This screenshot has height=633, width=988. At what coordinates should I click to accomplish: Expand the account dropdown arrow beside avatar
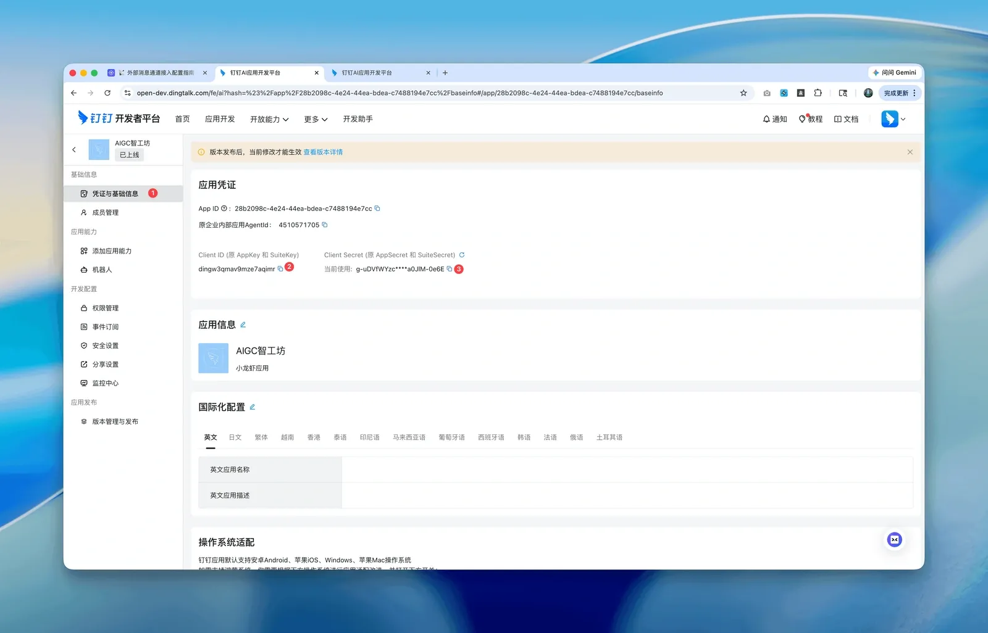tap(903, 119)
